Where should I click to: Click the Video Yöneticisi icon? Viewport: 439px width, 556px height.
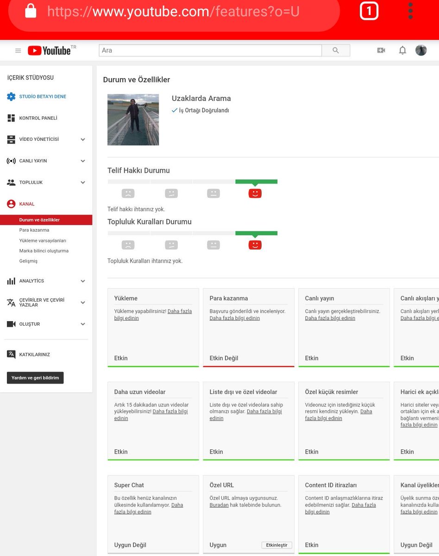point(11,139)
